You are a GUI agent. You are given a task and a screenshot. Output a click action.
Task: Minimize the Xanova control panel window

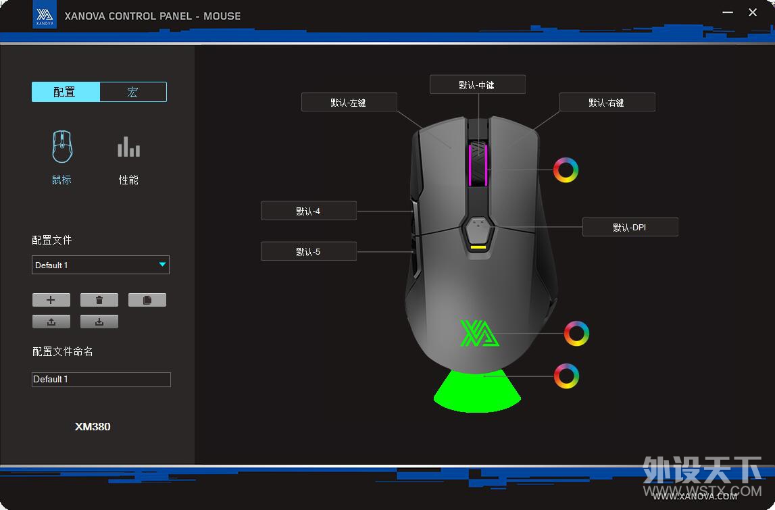coord(728,12)
